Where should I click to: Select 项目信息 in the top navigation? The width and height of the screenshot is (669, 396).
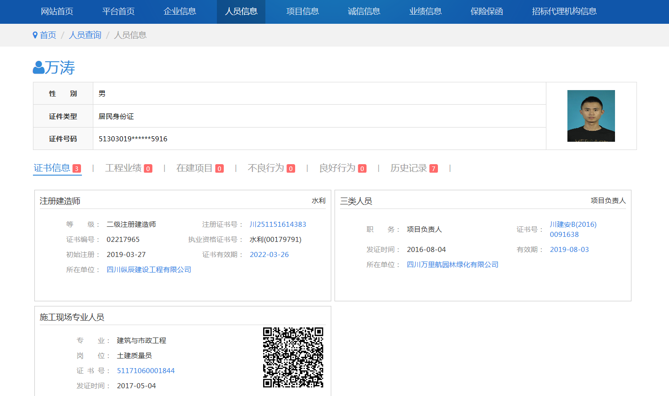[x=302, y=11]
